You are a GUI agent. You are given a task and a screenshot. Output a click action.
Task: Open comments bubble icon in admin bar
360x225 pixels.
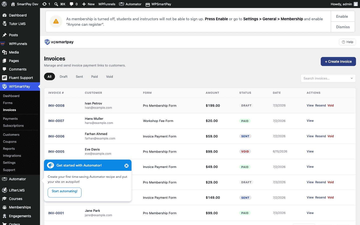(x=71, y=4)
